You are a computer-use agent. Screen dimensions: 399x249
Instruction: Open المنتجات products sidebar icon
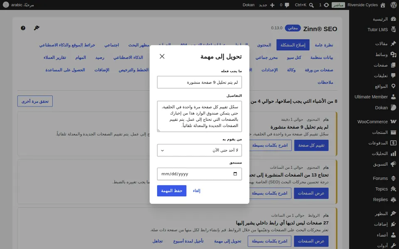click(x=394, y=132)
